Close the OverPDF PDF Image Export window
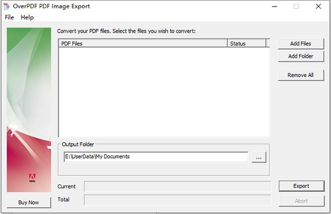Screen dimensions: 331x214 (x=318, y=7)
